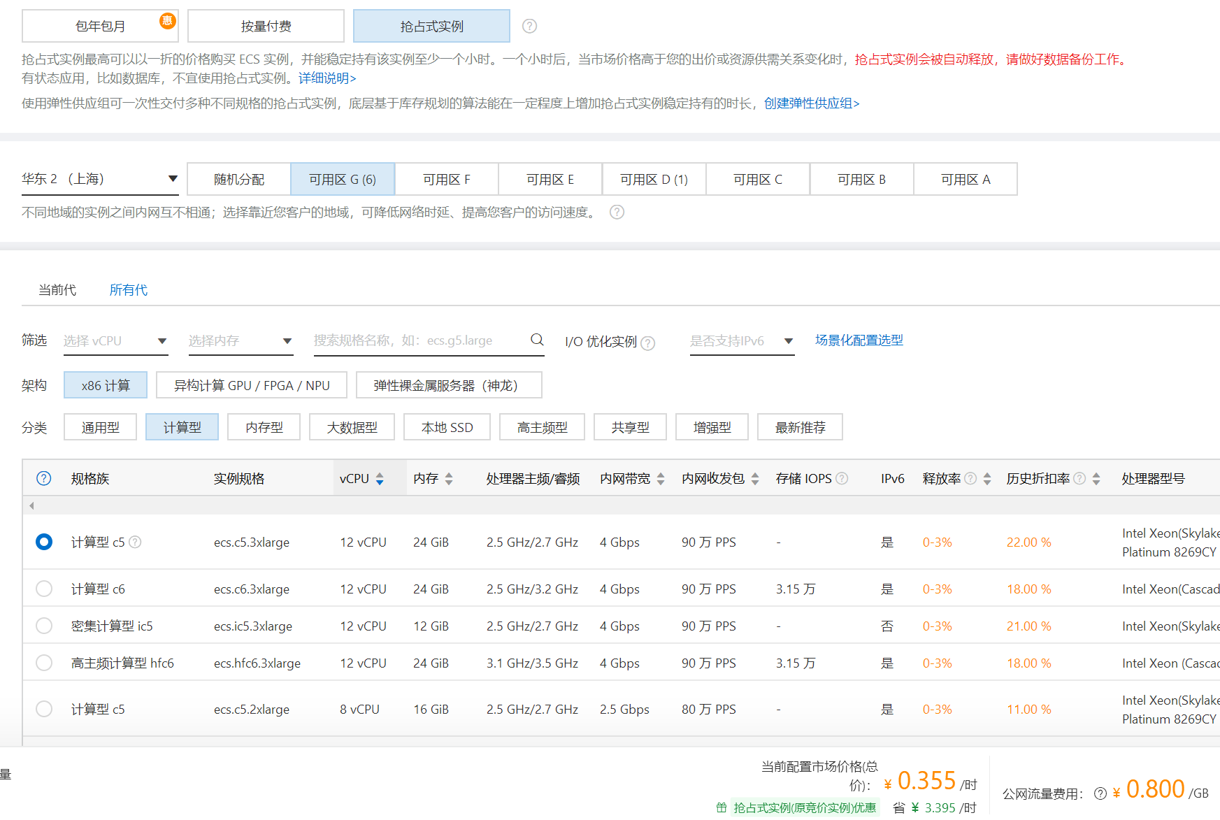The width and height of the screenshot is (1220, 820).
Task: Choose 可用区 C
Action: coord(758,179)
